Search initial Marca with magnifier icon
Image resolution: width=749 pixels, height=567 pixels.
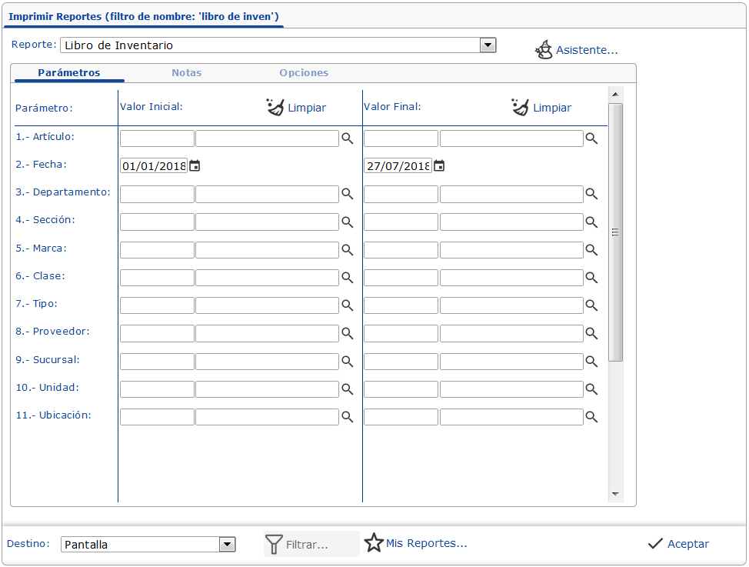(348, 250)
